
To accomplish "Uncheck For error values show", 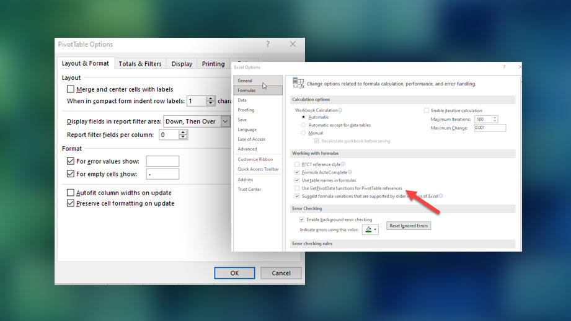I will click(71, 161).
